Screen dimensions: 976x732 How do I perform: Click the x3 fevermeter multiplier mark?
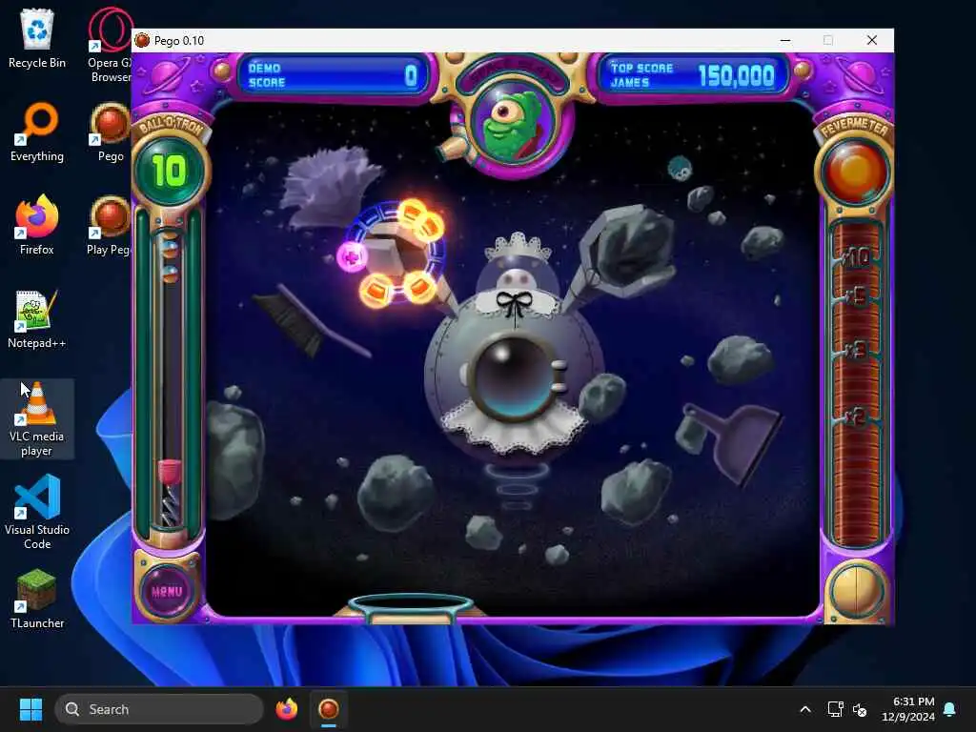click(x=857, y=350)
